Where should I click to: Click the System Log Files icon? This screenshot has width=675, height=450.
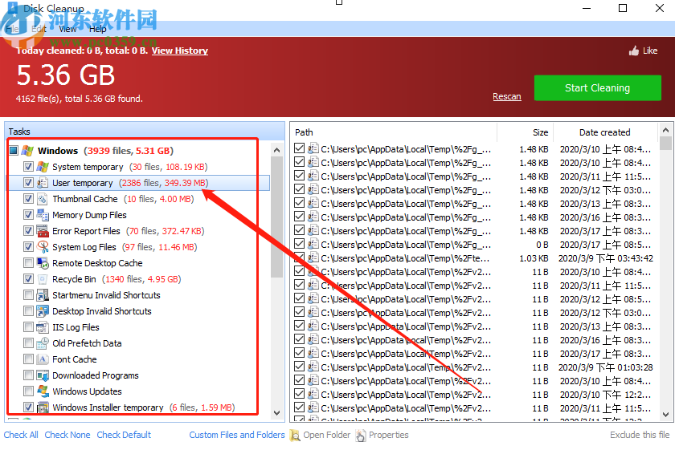(x=43, y=247)
